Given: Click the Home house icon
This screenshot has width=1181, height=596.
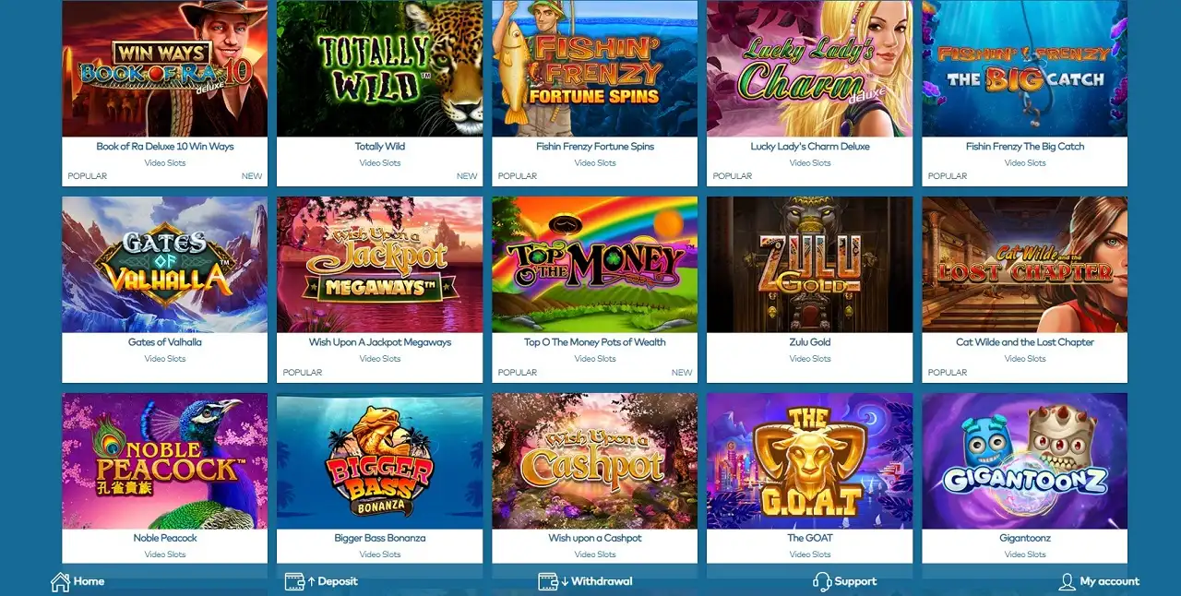Looking at the screenshot, I should click(x=60, y=581).
